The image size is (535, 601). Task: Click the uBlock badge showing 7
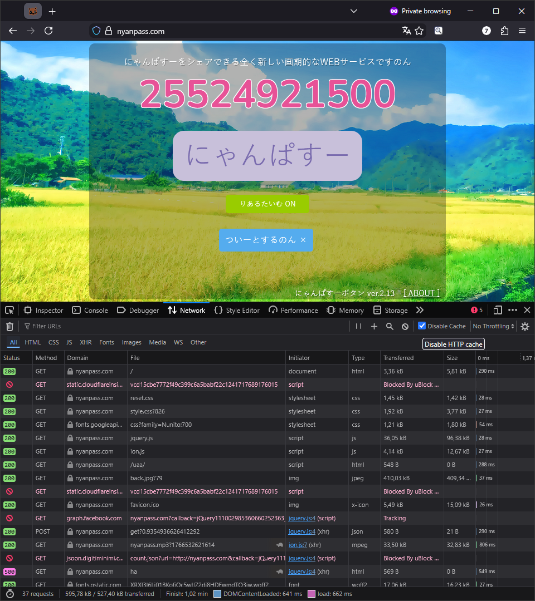coord(487,31)
